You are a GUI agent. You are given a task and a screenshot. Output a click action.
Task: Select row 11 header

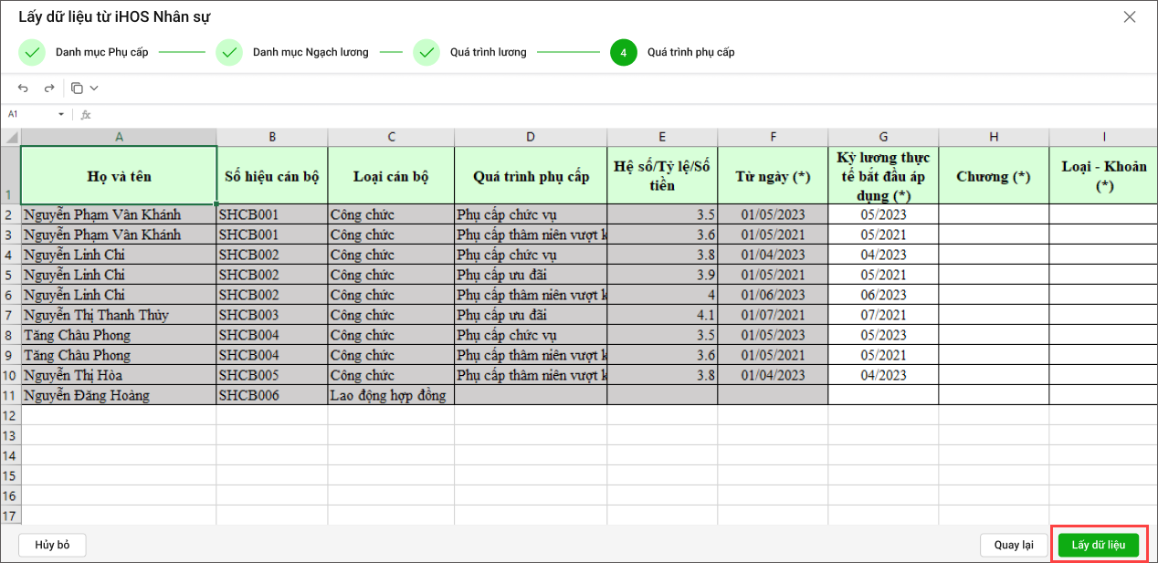point(11,395)
